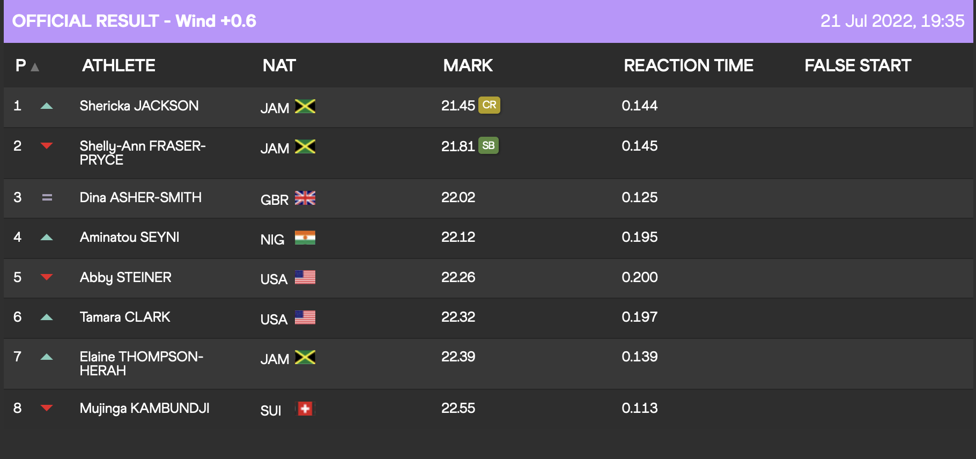Viewport: 976px width, 459px height.
Task: Click the Niger flag icon
Action: tap(305, 238)
